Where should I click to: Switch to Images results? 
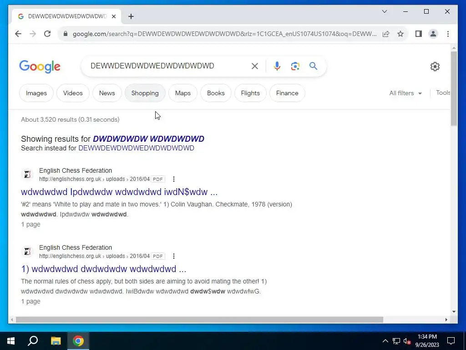[x=36, y=93]
